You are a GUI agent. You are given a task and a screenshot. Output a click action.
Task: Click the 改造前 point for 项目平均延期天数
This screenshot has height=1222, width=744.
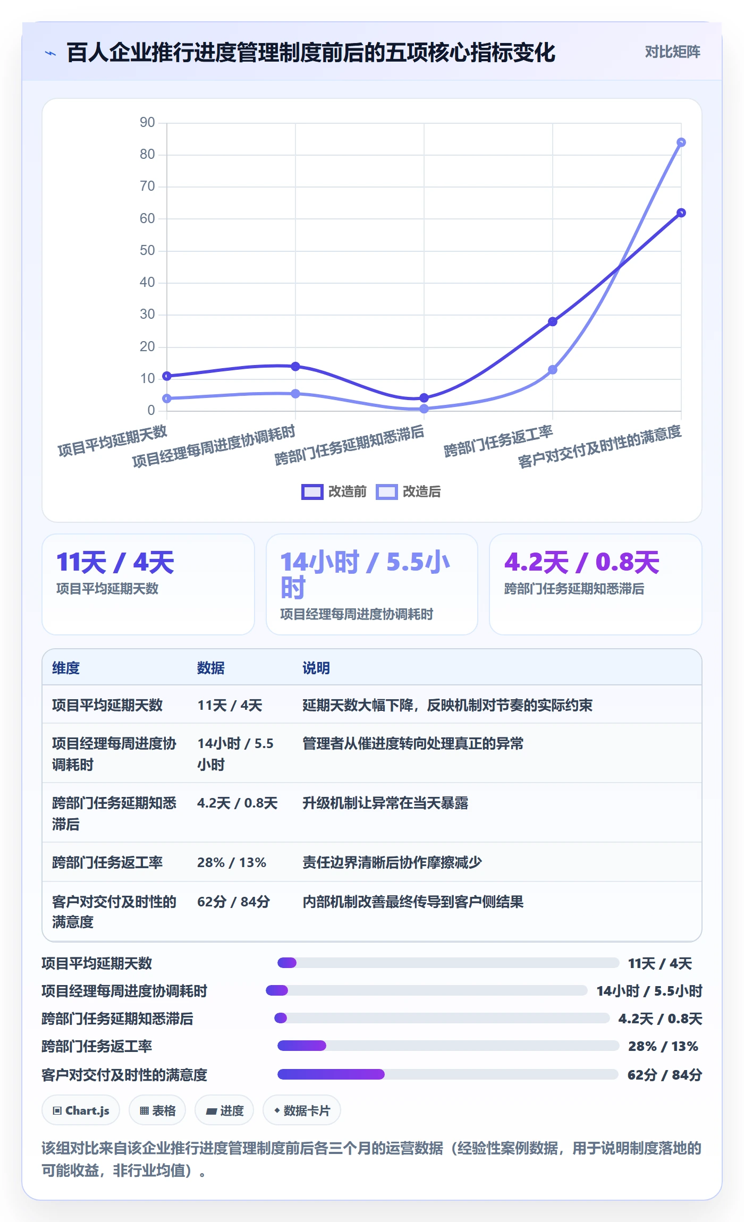point(167,376)
